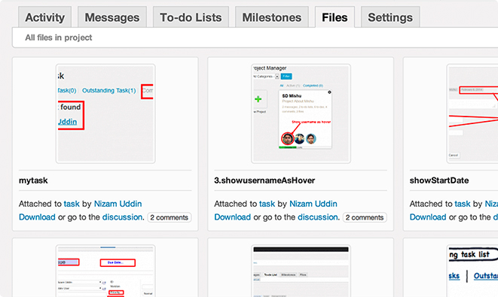View 2 comments on 3.showusernameAsHover
The image size is (498, 297).
[x=365, y=217]
